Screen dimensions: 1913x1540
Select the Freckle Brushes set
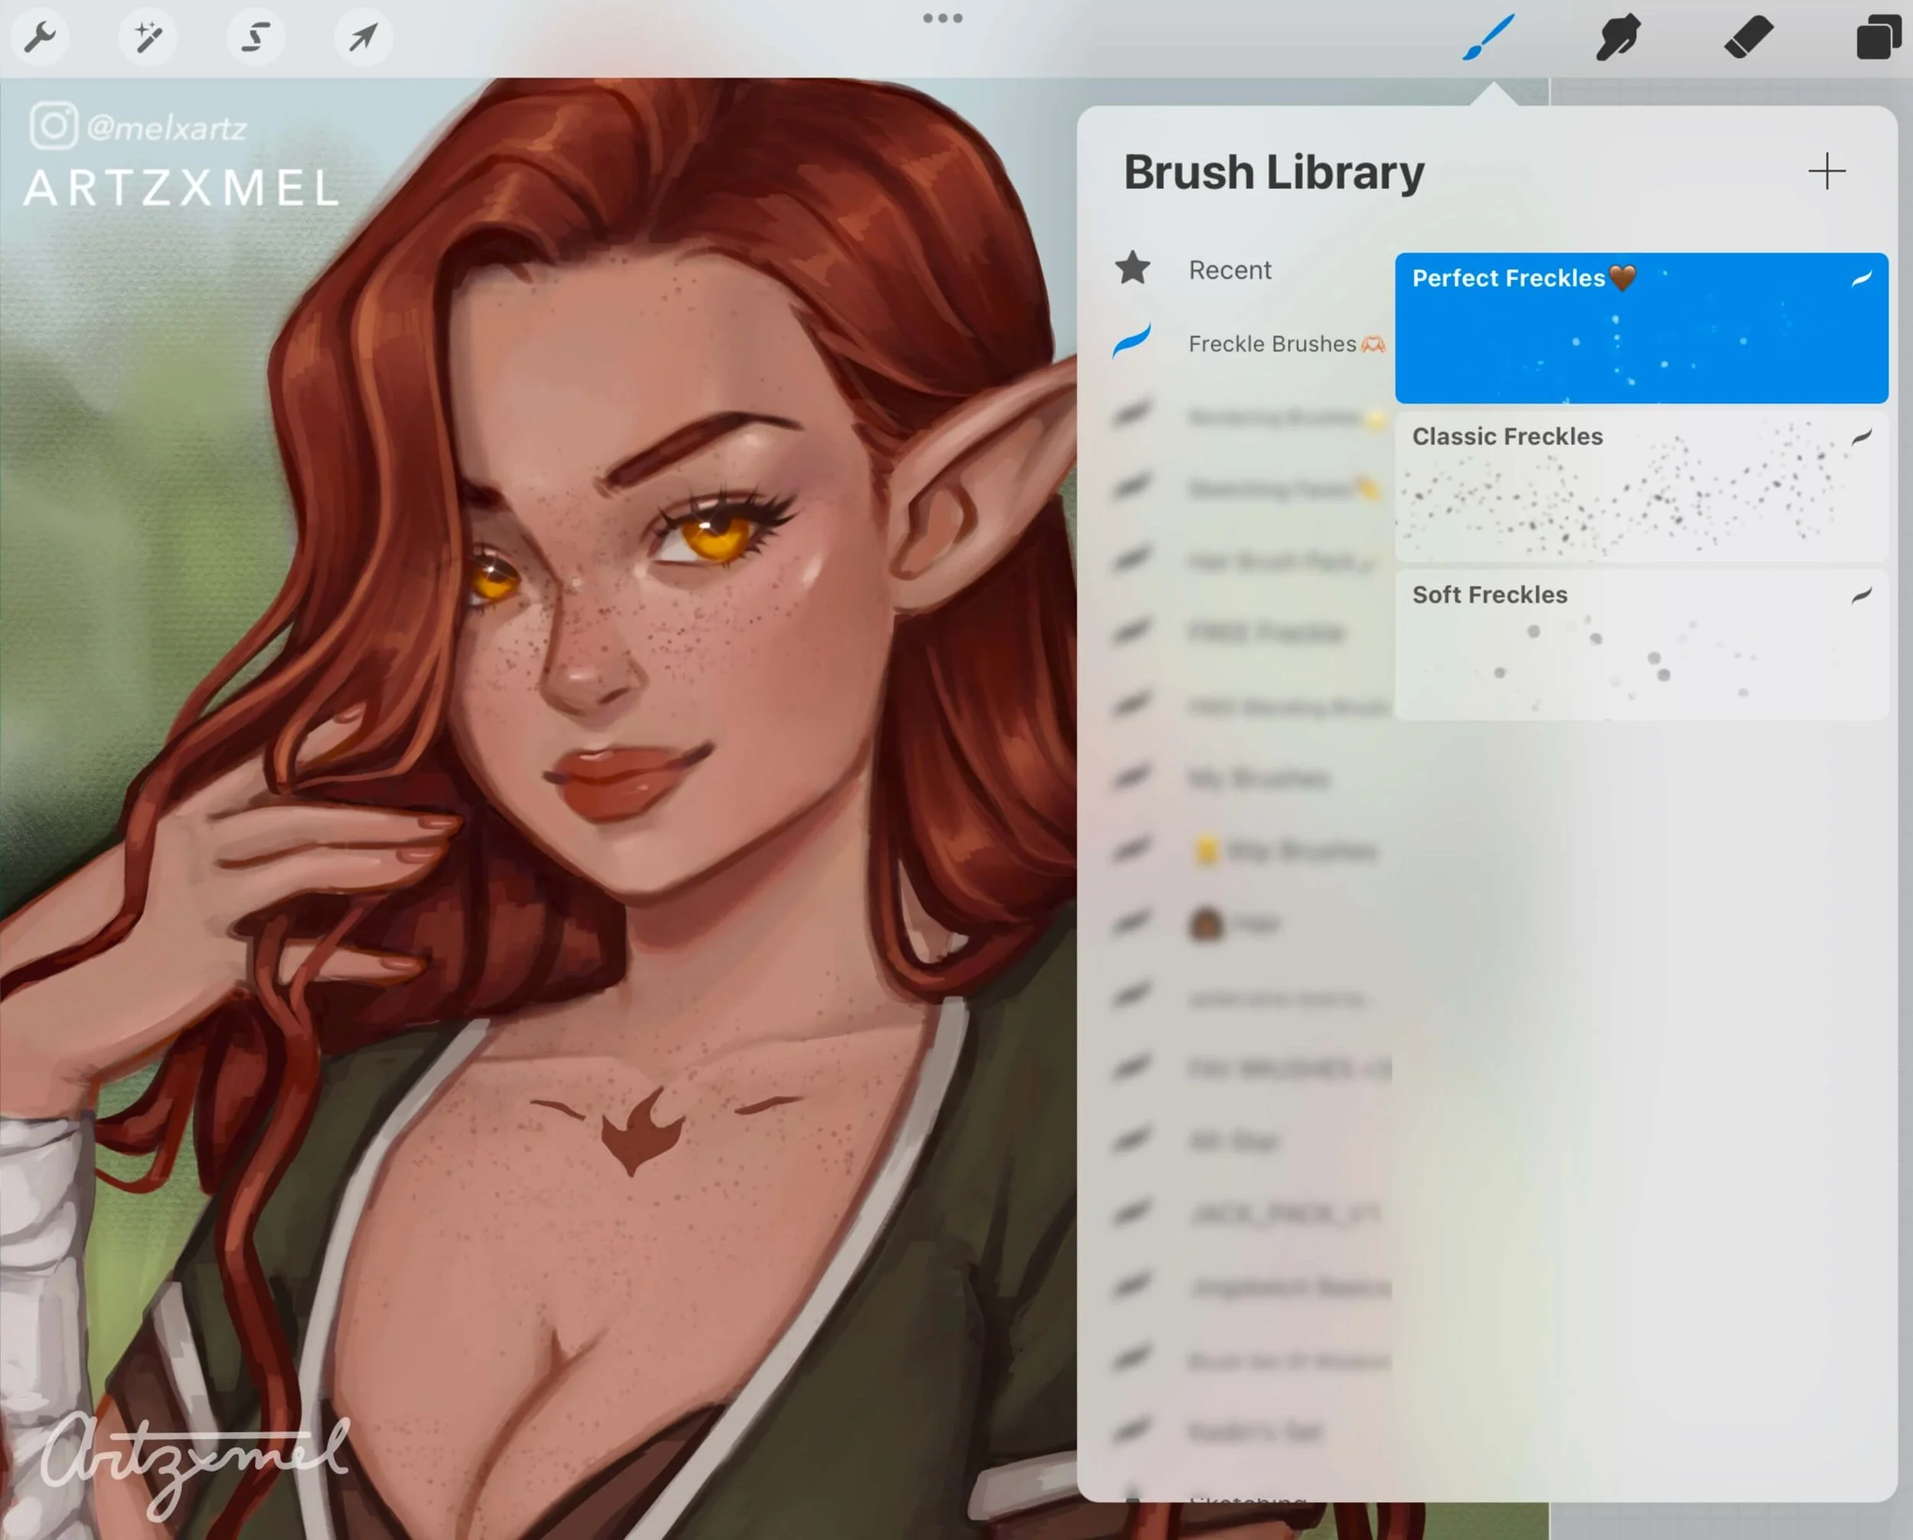coord(1272,344)
